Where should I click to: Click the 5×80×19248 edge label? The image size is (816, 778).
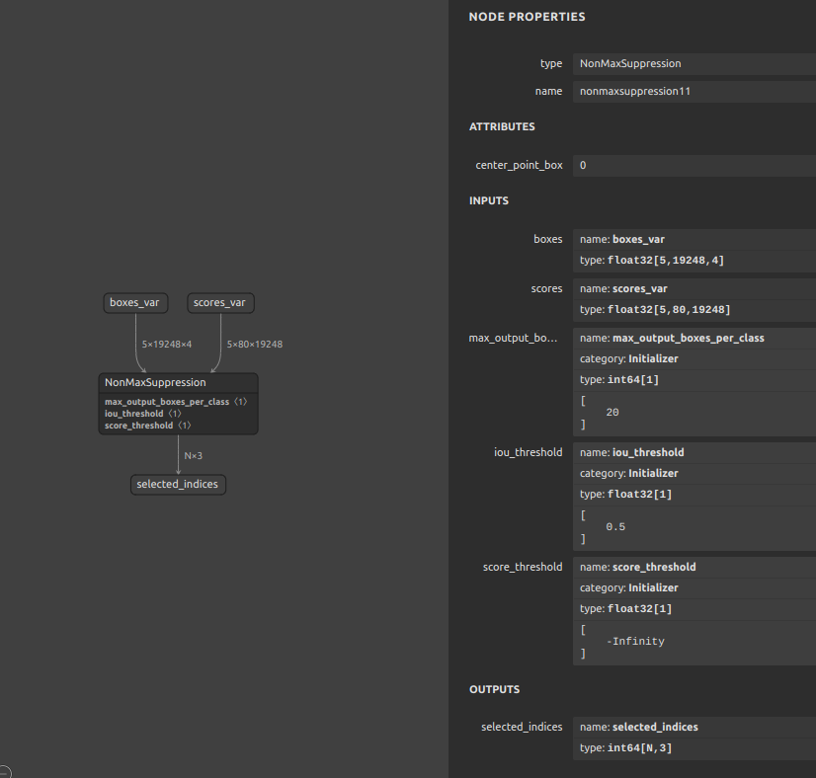point(255,345)
